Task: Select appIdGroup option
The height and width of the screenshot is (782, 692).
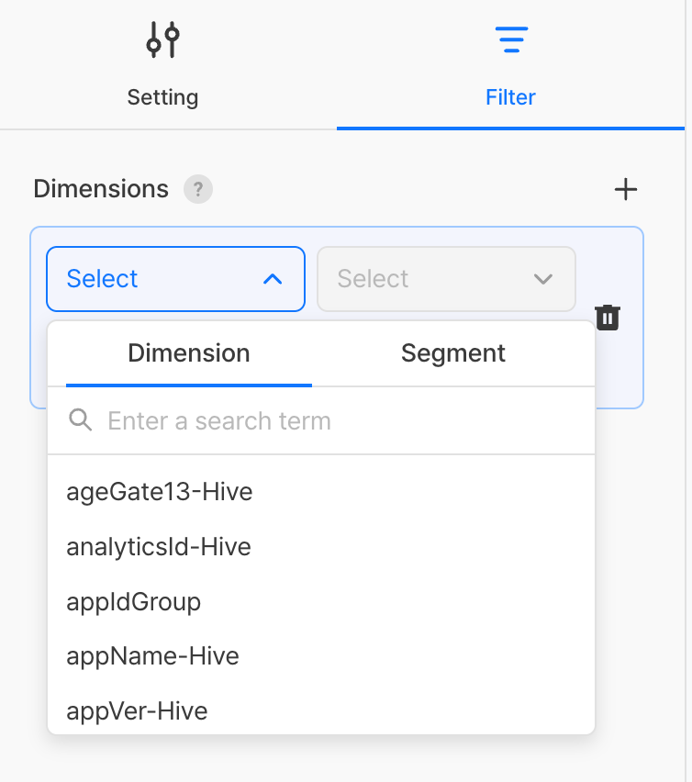Action: 134,602
